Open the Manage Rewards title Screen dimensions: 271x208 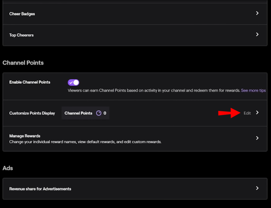coord(25,136)
